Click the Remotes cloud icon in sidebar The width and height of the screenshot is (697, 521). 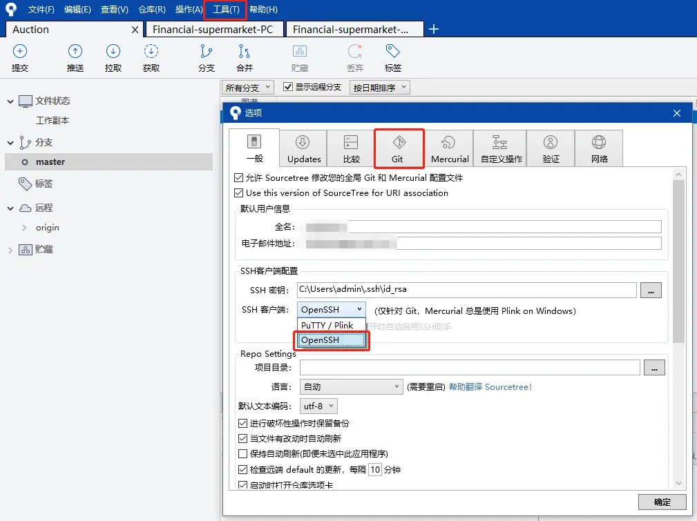click(x=26, y=208)
